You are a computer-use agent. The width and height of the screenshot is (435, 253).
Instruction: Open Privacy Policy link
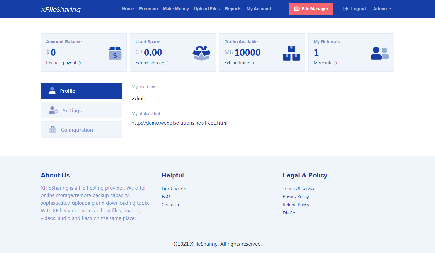296,197
